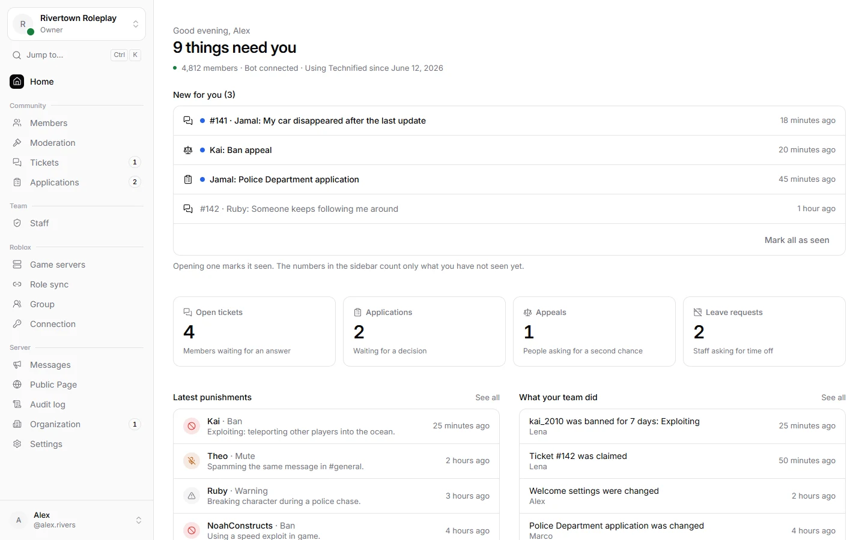This screenshot has width=865, height=540.
Task: Click the Audit log icon
Action: (17, 404)
